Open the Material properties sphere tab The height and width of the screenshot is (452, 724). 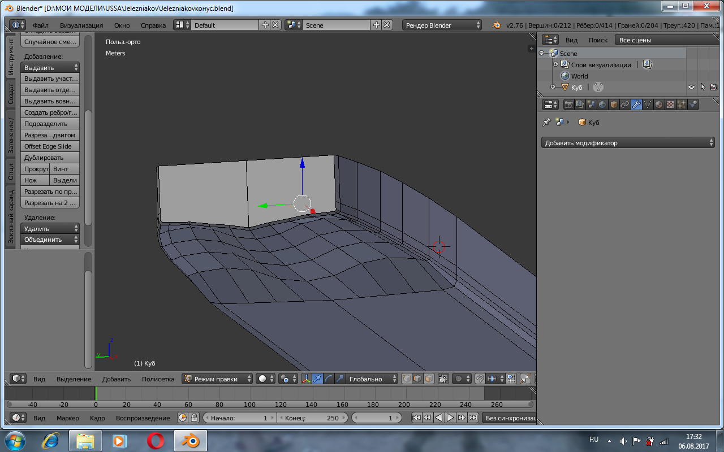point(659,105)
